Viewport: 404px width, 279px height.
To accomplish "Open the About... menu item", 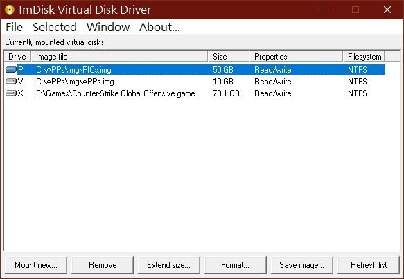I will [x=159, y=27].
